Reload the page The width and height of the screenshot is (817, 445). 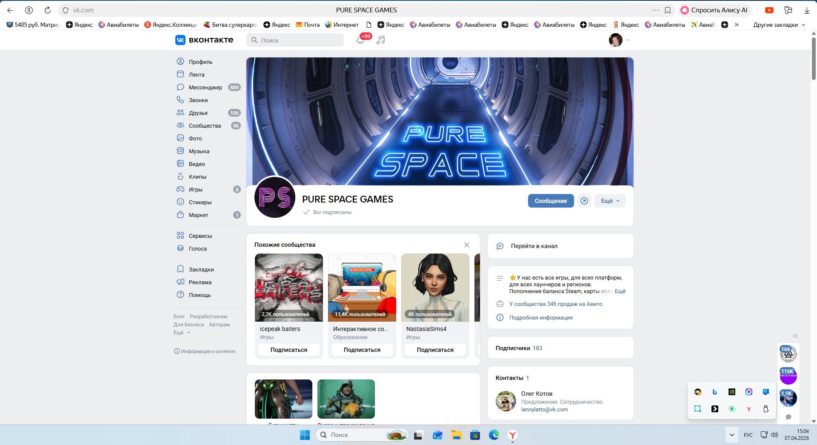coord(48,10)
